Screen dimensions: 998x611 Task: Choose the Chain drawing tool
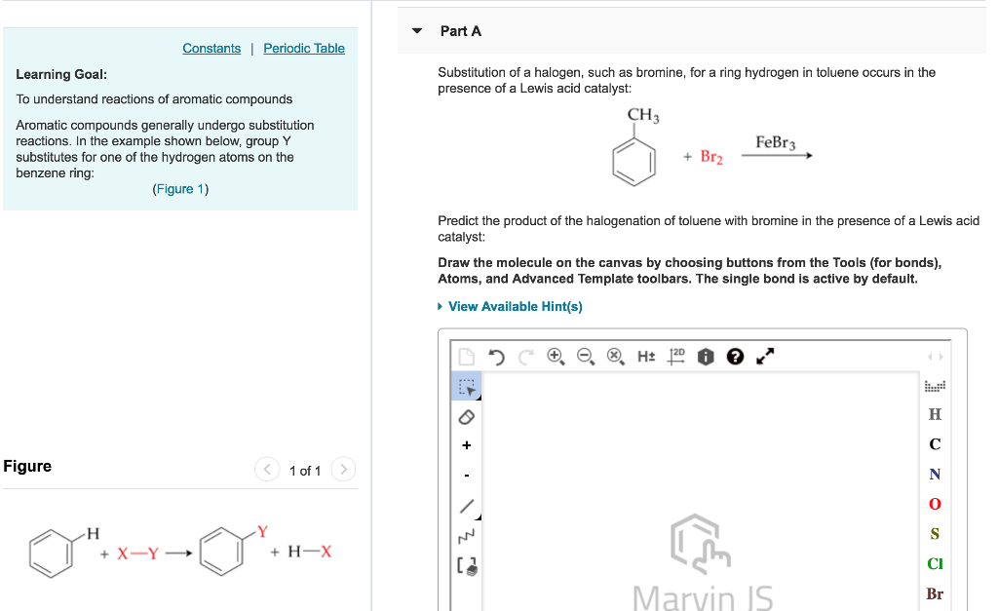click(x=466, y=535)
